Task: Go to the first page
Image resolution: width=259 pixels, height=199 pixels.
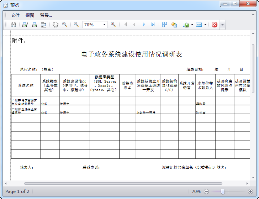Action: pos(125,25)
